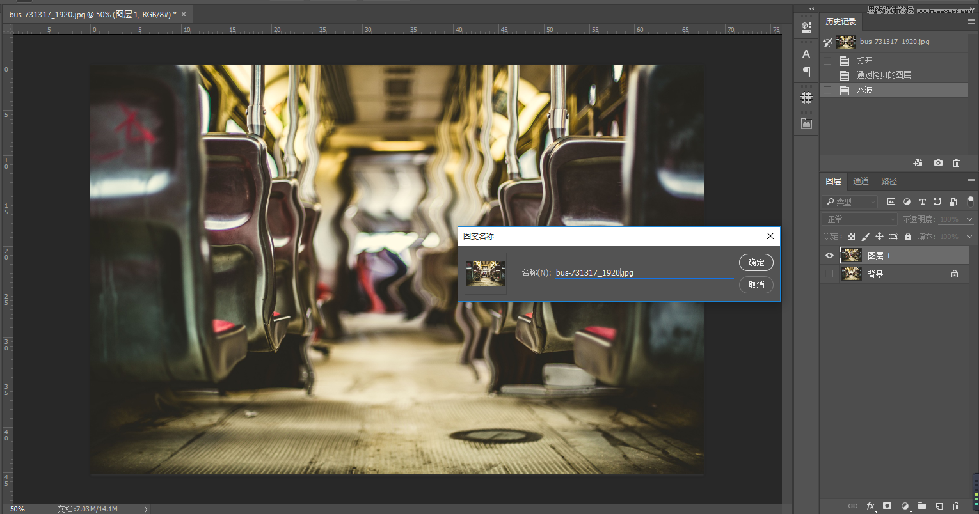The image size is (979, 514).
Task: Open the 类型 layer filter dropdown
Action: point(850,202)
